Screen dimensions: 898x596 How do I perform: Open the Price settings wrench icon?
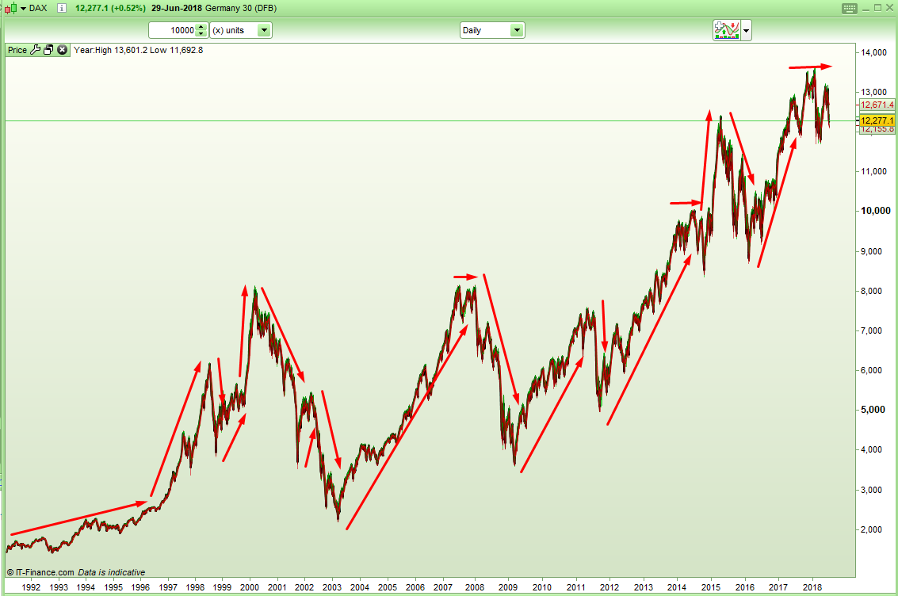tap(35, 50)
